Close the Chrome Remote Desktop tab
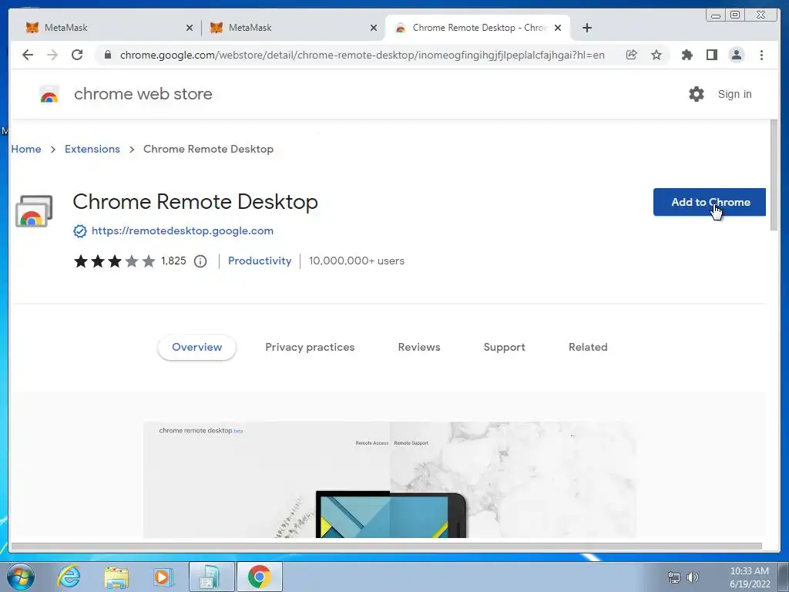 tap(558, 29)
